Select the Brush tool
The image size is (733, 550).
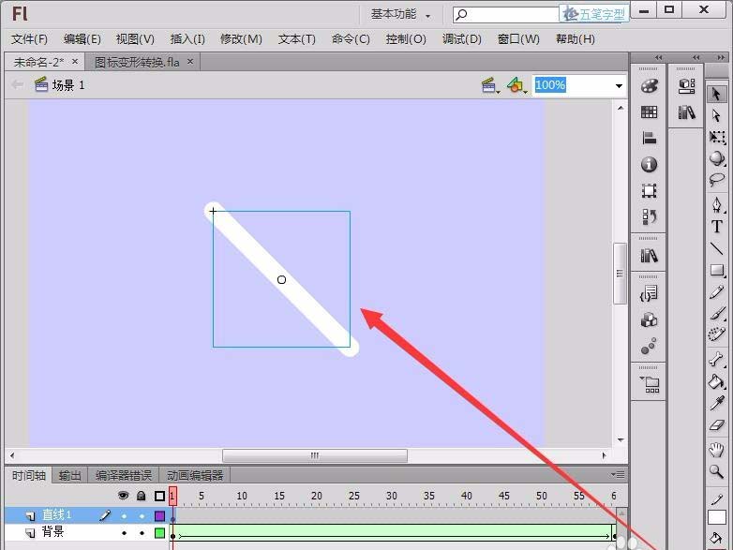point(716,313)
